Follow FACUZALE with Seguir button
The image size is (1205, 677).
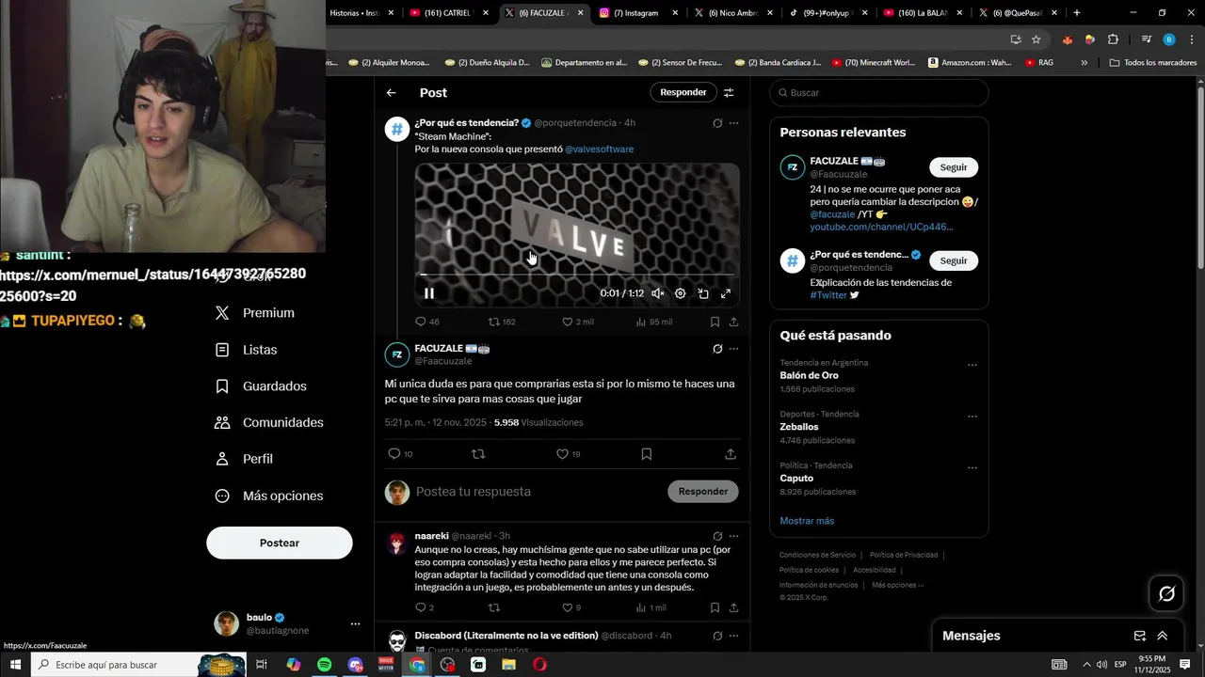[x=954, y=167]
